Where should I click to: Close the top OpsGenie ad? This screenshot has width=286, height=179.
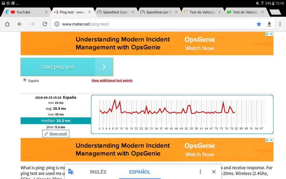[x=271, y=34]
